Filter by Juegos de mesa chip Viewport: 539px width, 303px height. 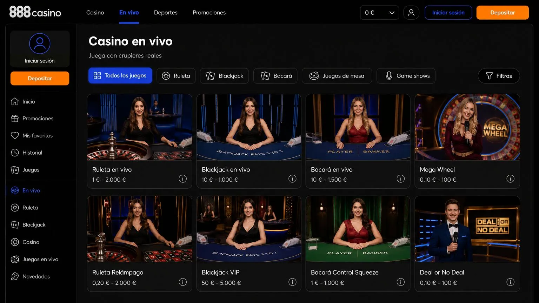coord(337,76)
